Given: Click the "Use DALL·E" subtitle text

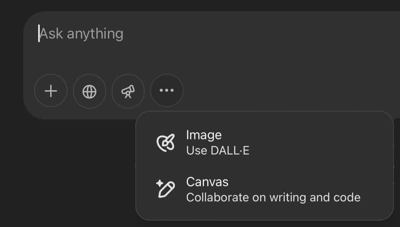Looking at the screenshot, I should 218,151.
